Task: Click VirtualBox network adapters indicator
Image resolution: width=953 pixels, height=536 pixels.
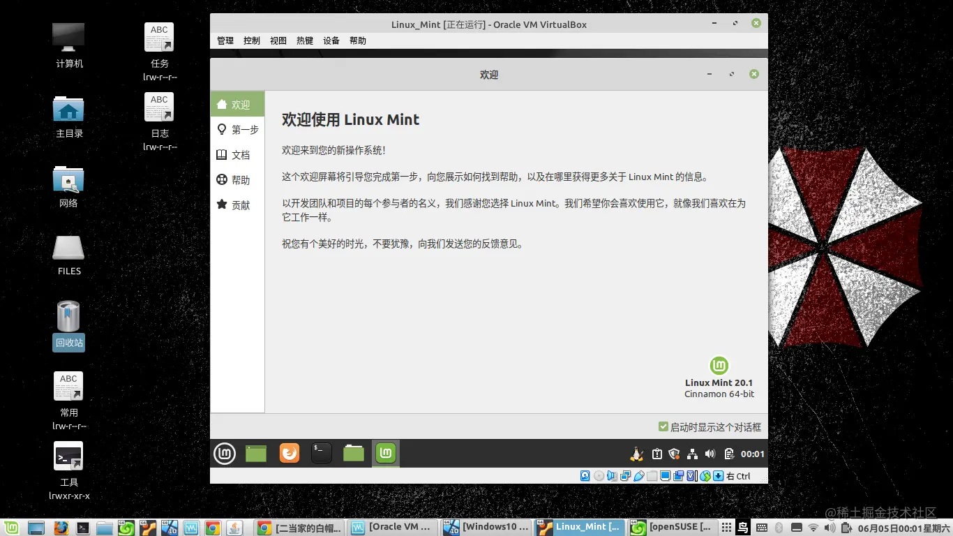Action: (625, 476)
